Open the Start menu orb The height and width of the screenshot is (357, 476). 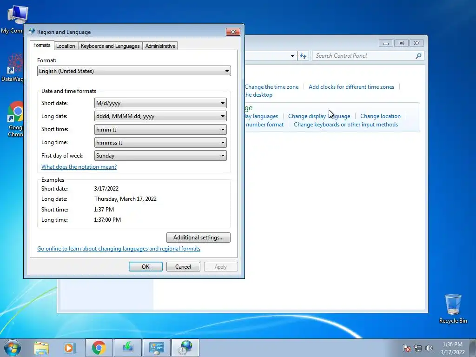13,348
